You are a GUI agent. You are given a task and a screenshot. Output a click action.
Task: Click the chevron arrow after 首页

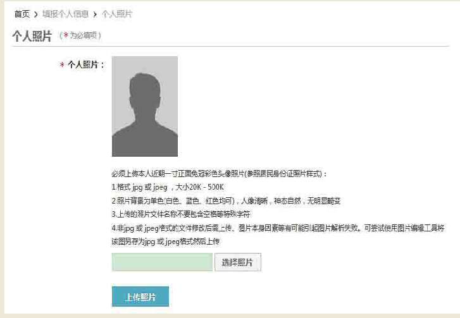[x=36, y=14]
